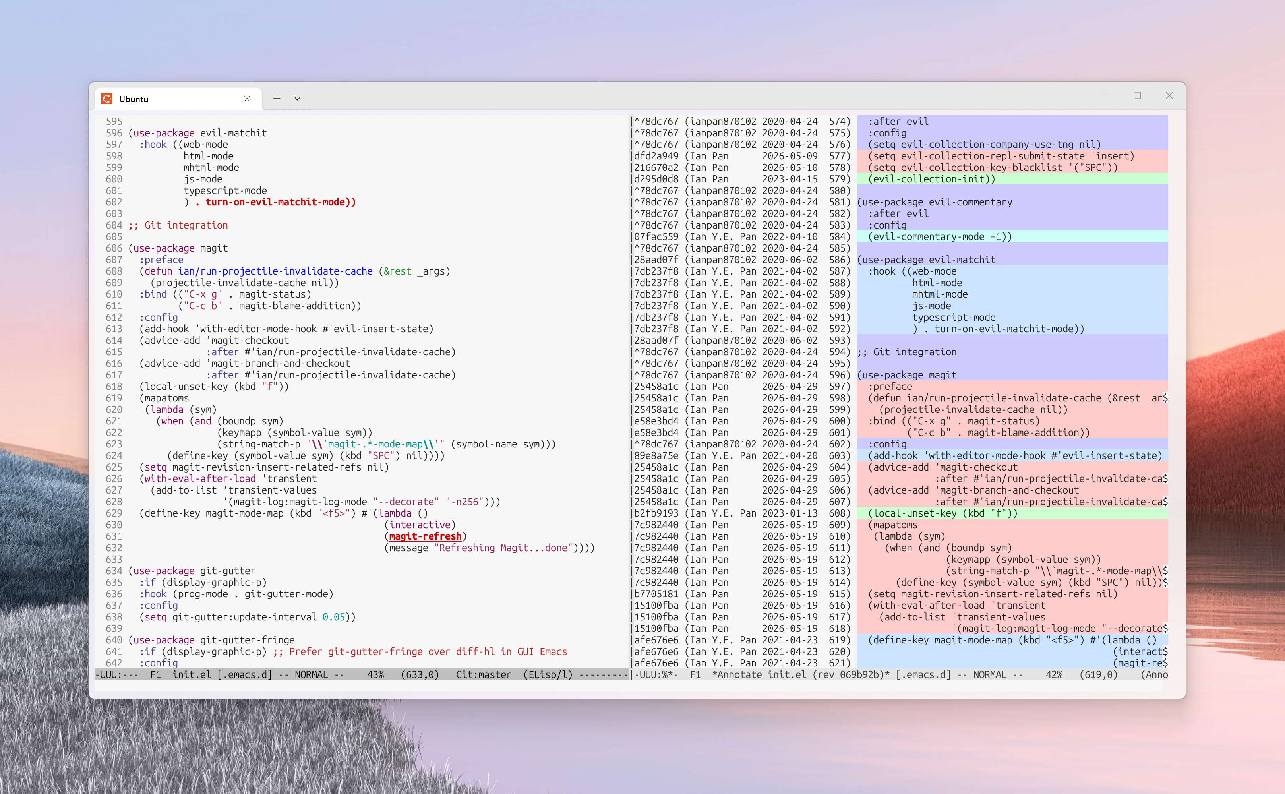This screenshot has height=794, width=1285.
Task: Click date '2023-04-15' in annotate pane
Action: (x=790, y=180)
